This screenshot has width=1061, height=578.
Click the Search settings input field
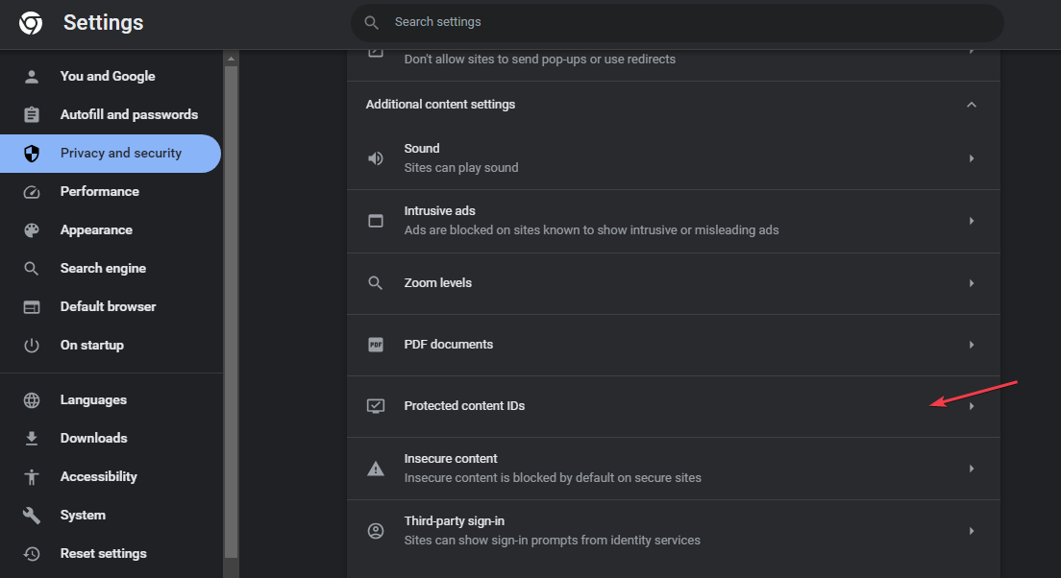coord(677,23)
